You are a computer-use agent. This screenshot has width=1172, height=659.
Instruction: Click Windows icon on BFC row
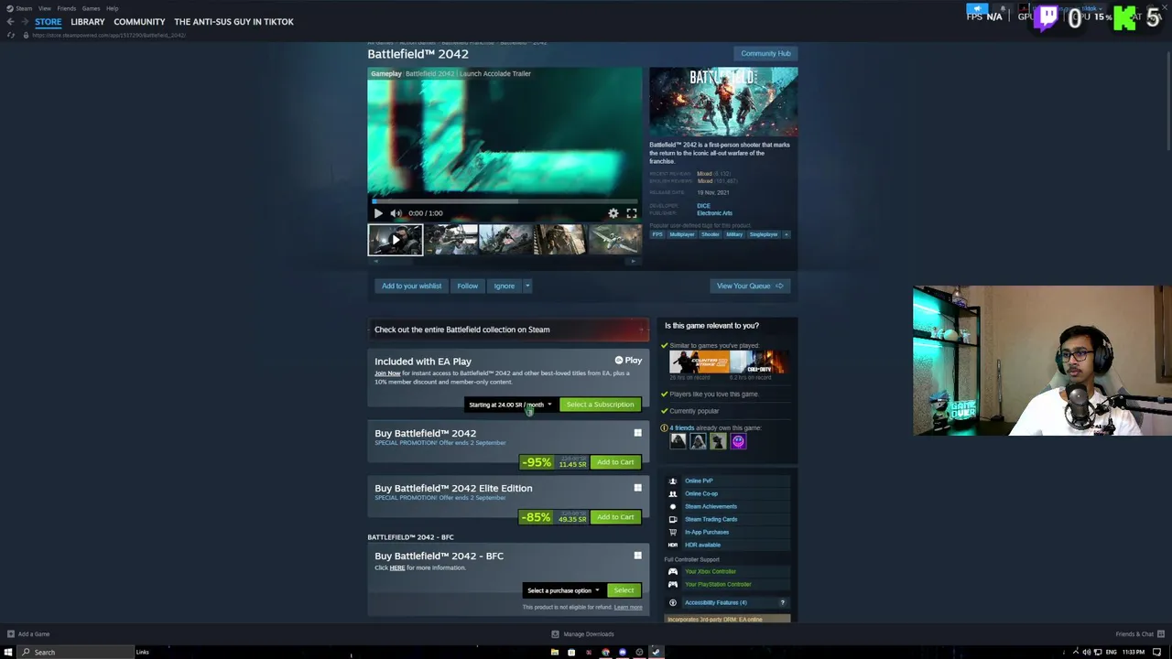tap(638, 556)
